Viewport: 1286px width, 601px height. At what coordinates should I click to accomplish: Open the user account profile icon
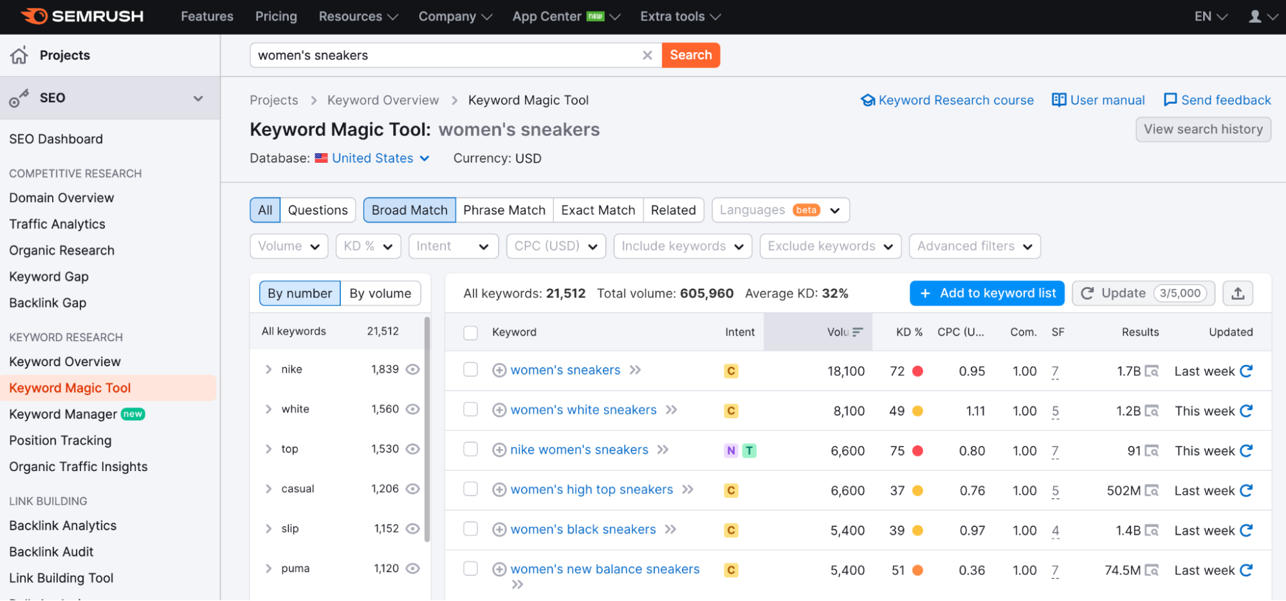pyautogui.click(x=1254, y=17)
